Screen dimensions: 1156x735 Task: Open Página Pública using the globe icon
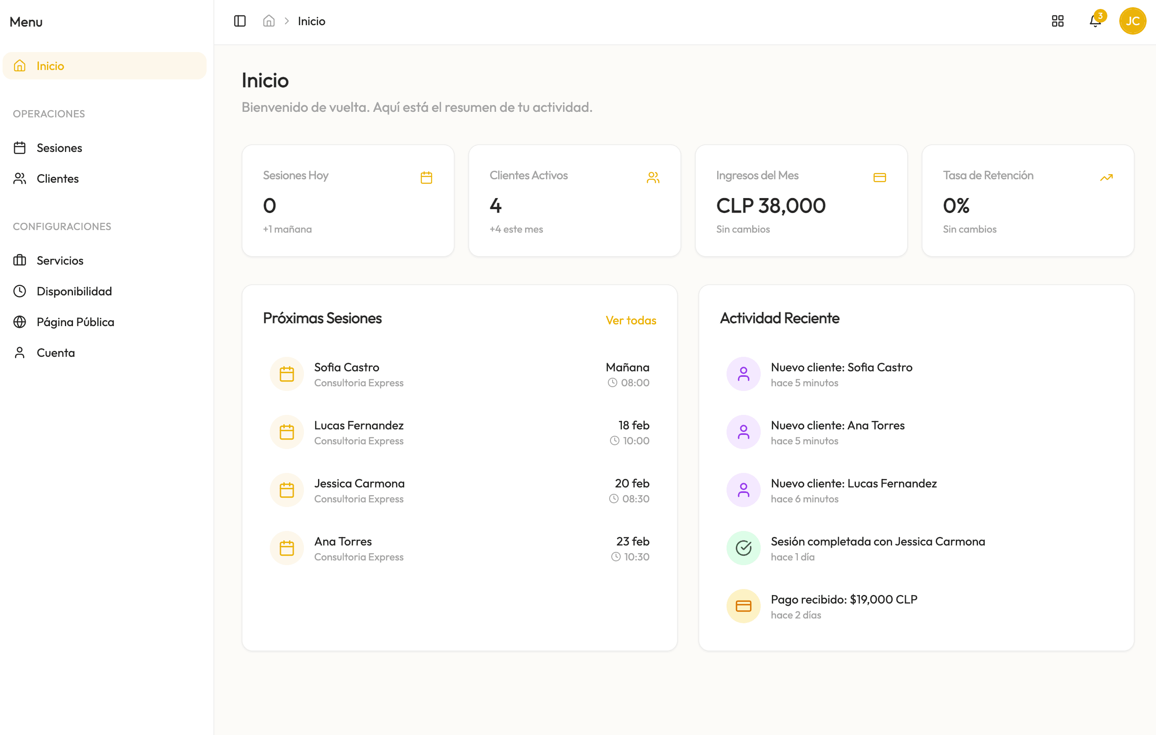[x=20, y=322]
